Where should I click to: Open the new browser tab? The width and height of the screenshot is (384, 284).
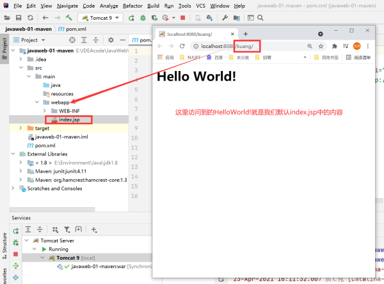[x=246, y=33]
